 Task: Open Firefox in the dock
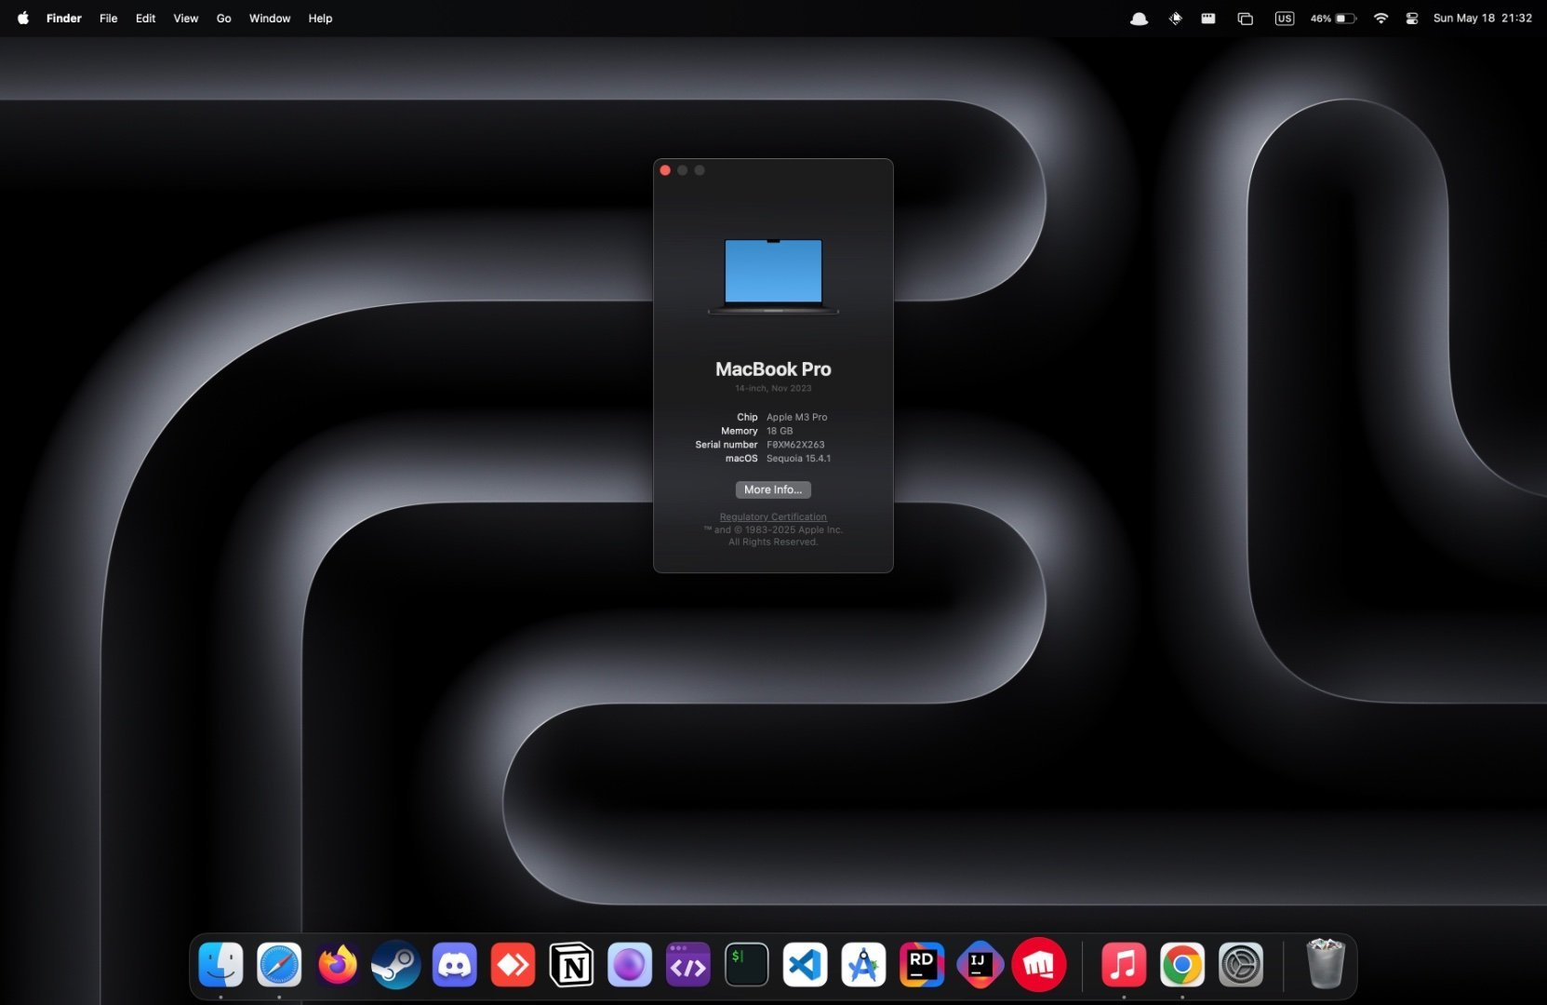tap(338, 965)
